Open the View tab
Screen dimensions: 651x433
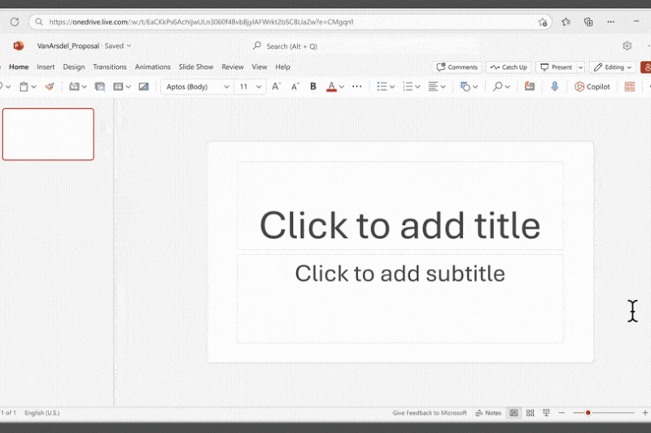click(260, 67)
